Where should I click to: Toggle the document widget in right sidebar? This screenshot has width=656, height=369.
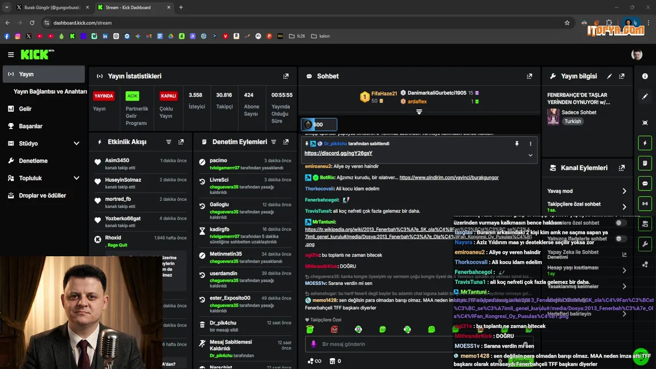(x=645, y=163)
